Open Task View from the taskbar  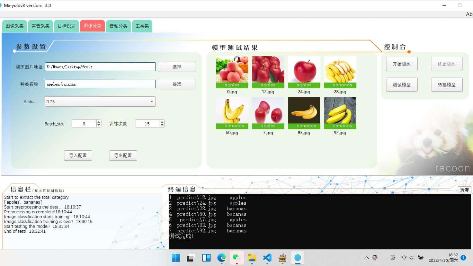coord(206,258)
